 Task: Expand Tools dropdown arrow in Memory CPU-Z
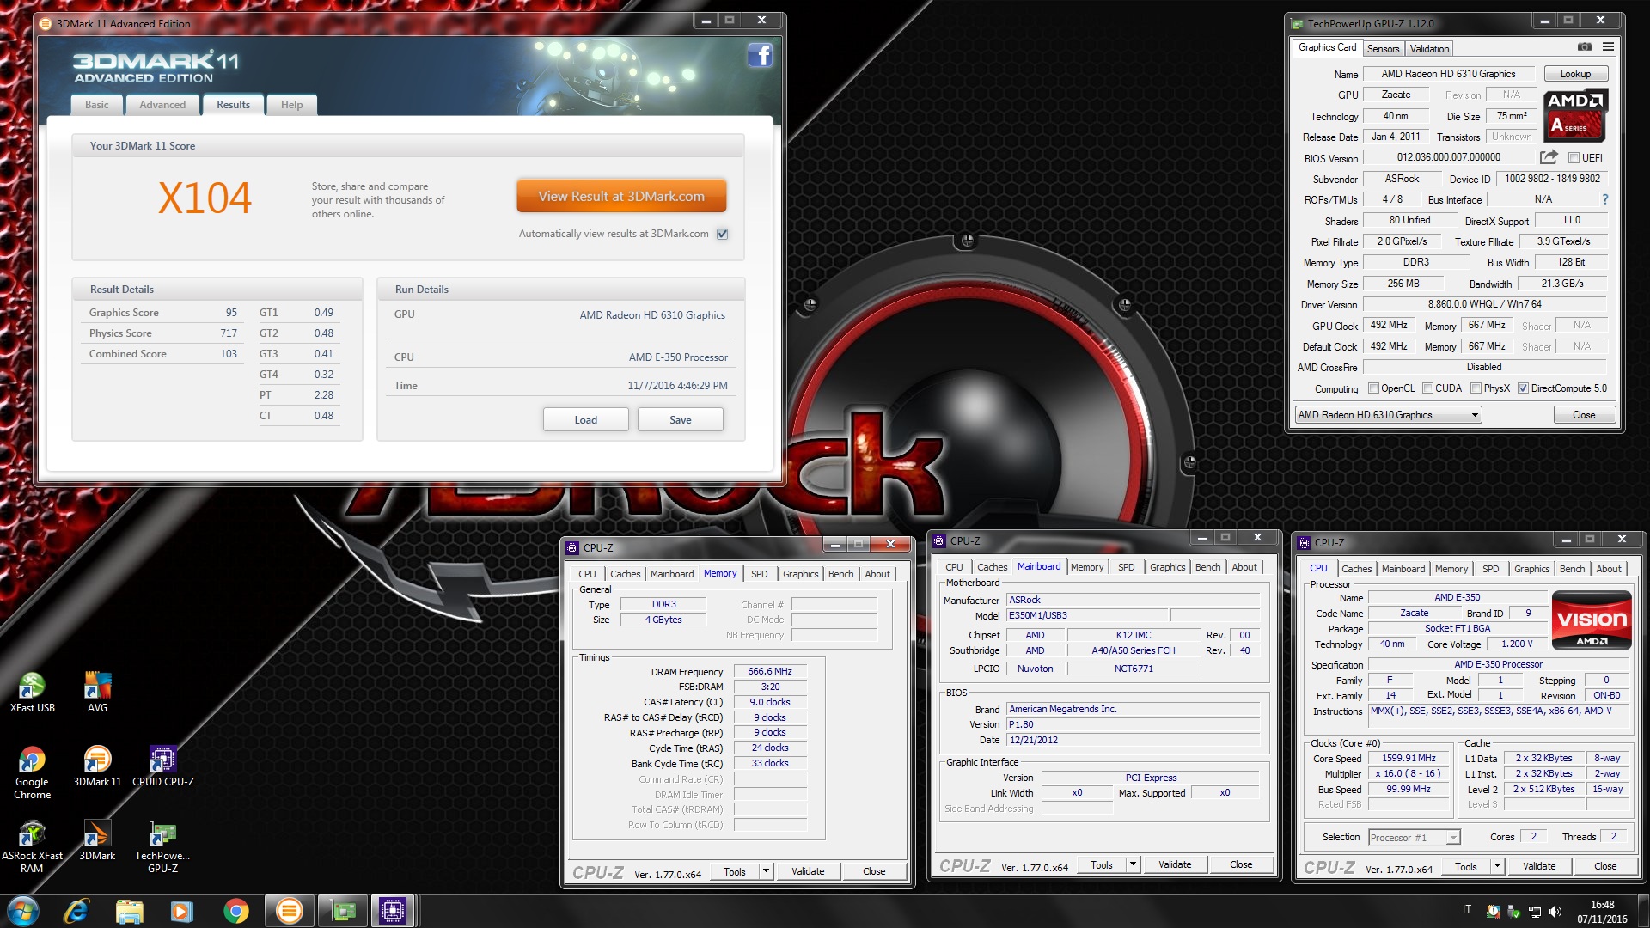[766, 871]
